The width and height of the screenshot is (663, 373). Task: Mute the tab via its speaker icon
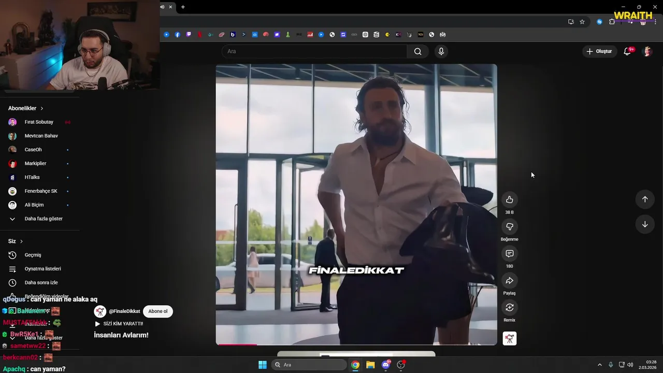pyautogui.click(x=162, y=7)
